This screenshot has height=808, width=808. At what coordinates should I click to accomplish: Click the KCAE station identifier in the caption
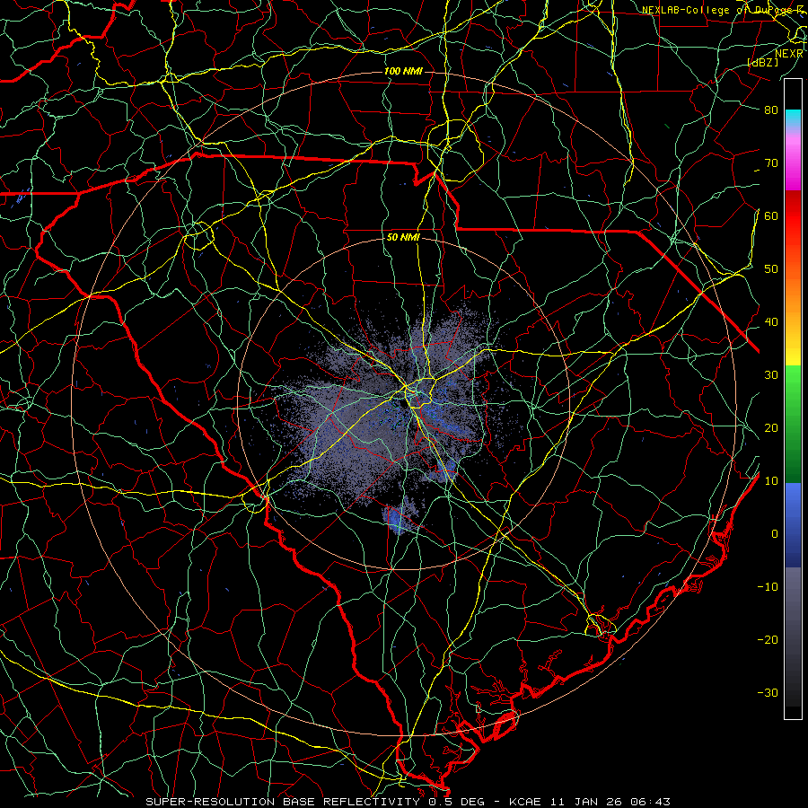525,802
